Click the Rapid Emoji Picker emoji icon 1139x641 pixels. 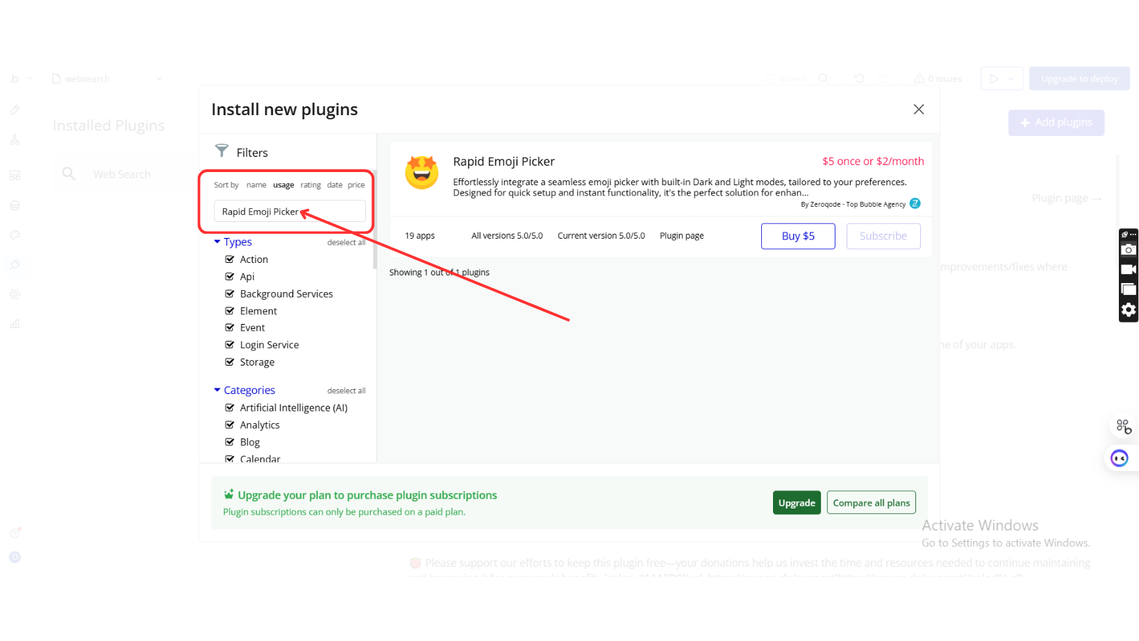422,173
